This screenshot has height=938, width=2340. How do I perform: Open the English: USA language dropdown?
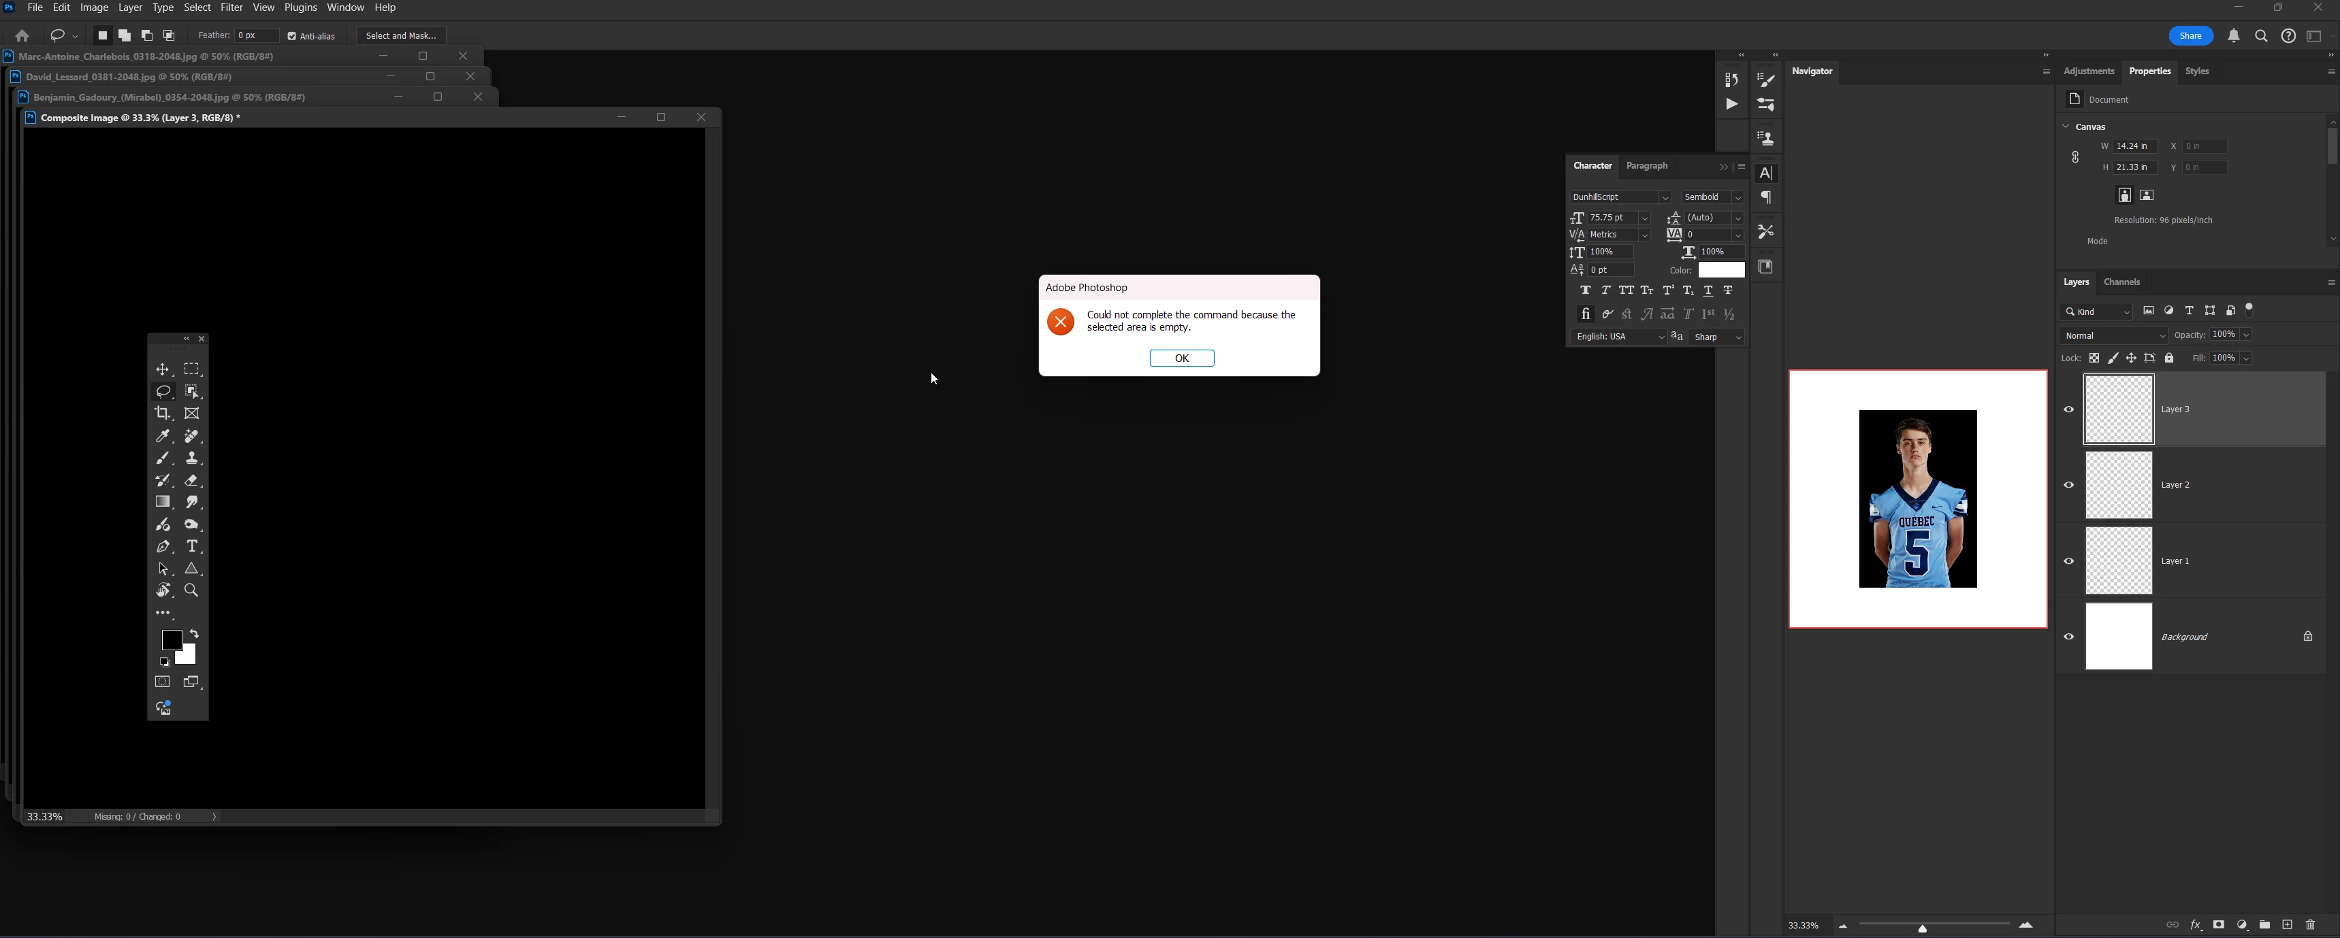[x=1619, y=337]
